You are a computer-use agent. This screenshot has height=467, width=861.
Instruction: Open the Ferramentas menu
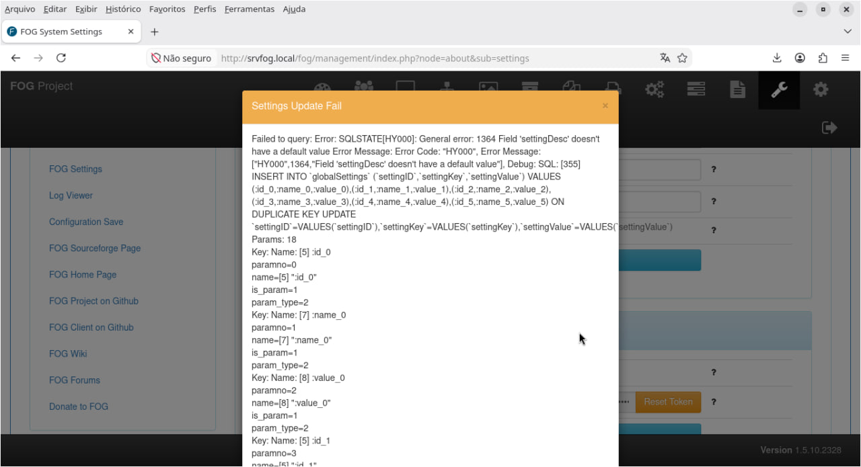250,9
